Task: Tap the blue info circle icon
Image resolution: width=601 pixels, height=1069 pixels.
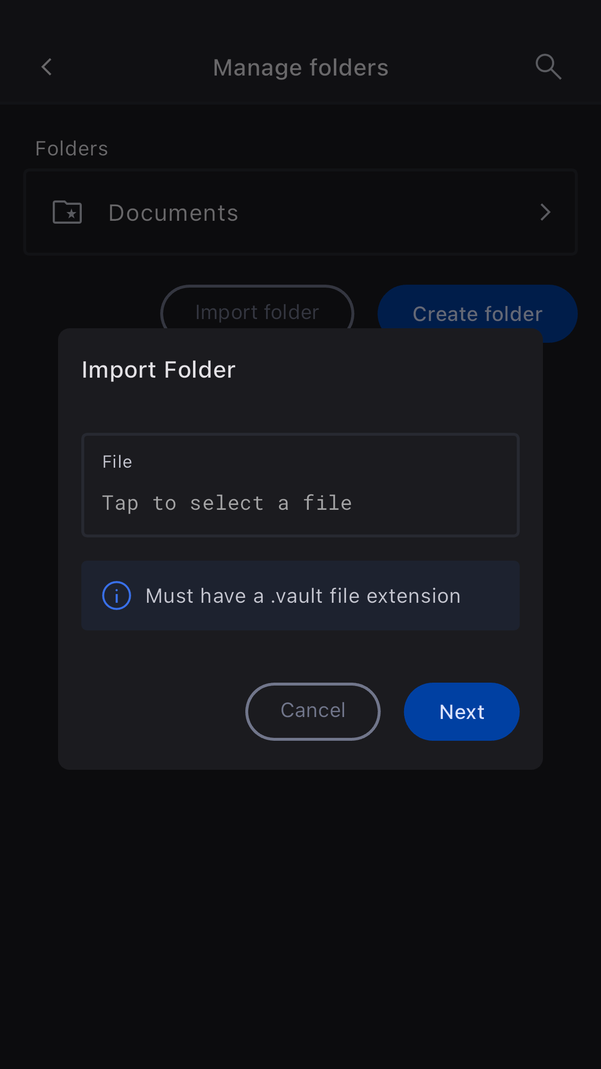Action: 117,596
